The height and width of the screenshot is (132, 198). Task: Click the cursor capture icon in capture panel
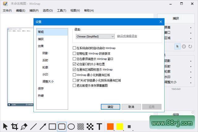pyautogui.click(x=177, y=47)
